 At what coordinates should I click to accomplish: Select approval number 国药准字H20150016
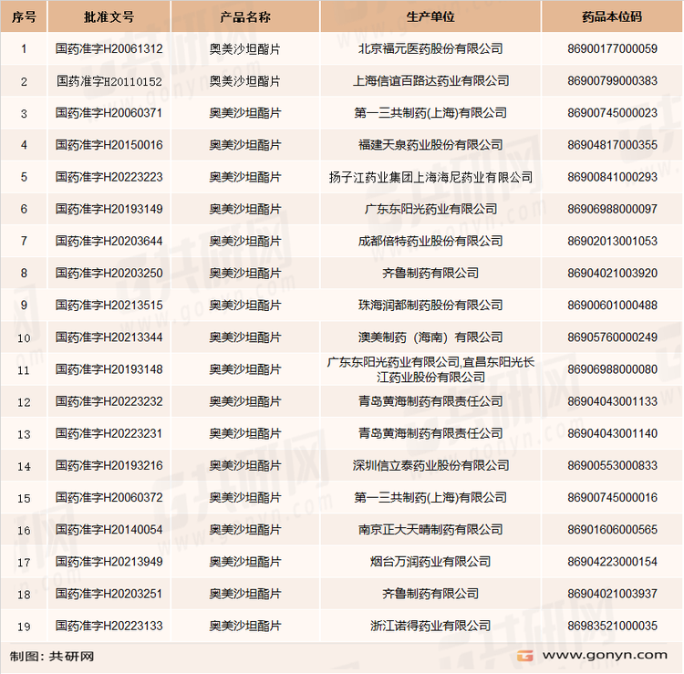109,145
